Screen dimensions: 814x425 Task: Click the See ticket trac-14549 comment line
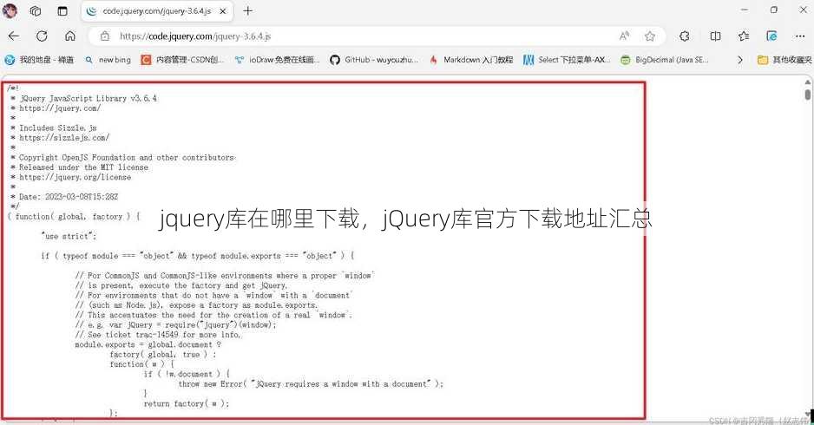click(x=158, y=335)
